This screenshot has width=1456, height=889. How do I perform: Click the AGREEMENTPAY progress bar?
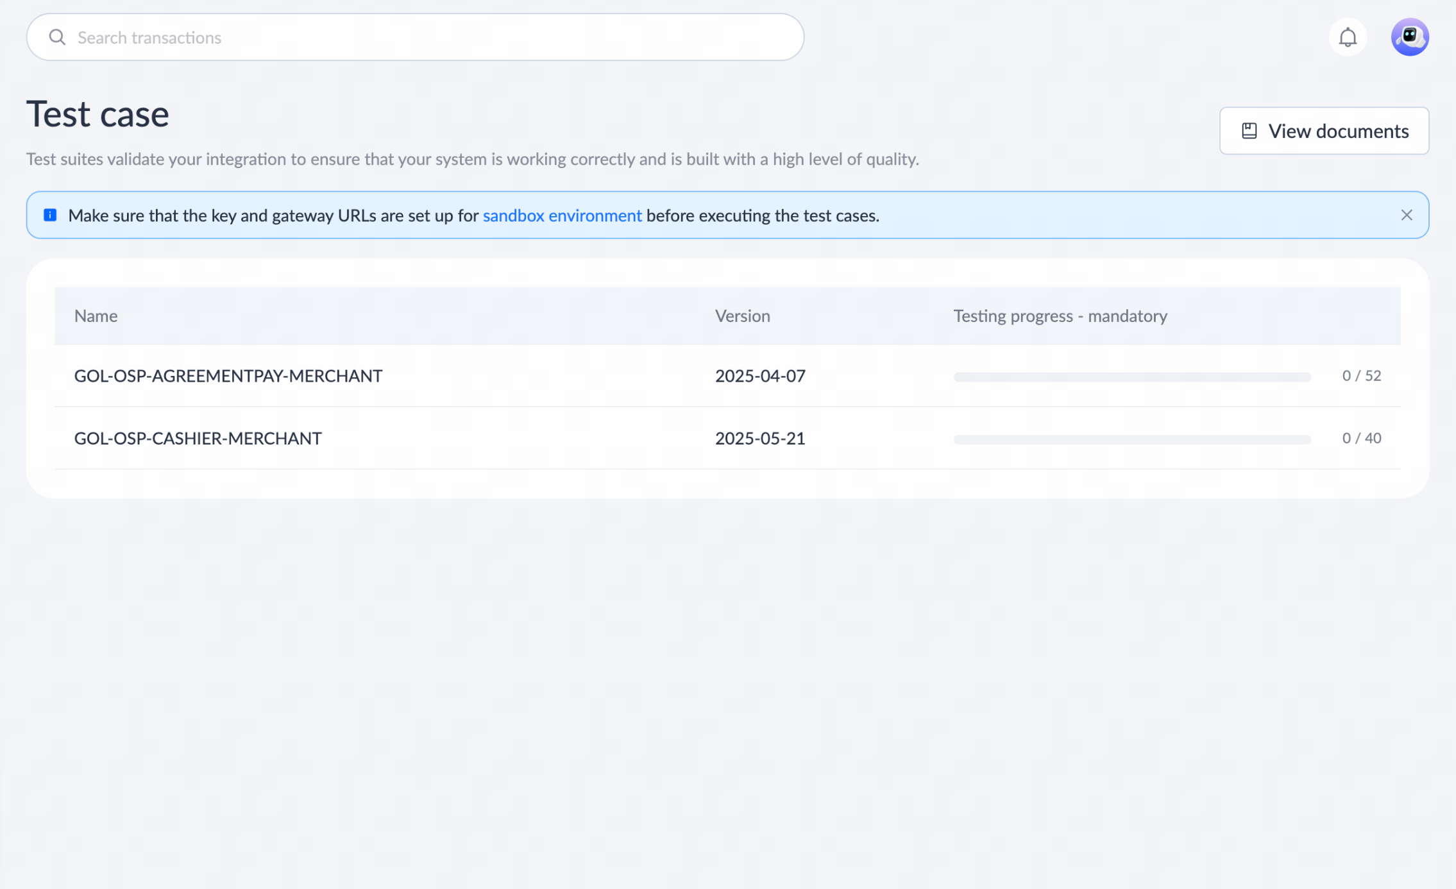[x=1132, y=377]
